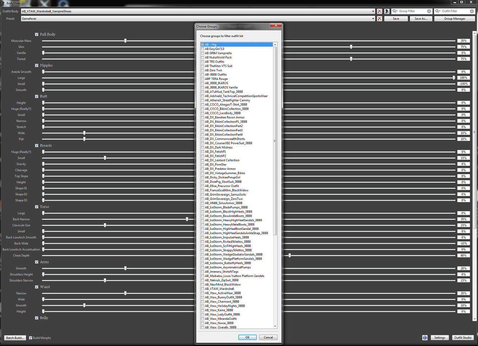This screenshot has height=346, width=478.
Task: Click the Back Narrow slider handle
Action: 187,219
